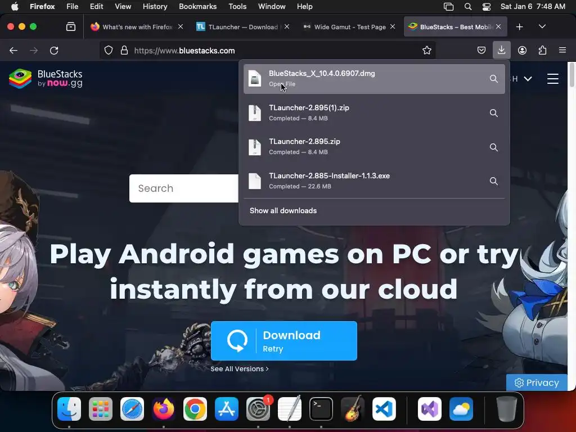Open Control Center in menu bar
This screenshot has width=576, height=432.
(487, 7)
